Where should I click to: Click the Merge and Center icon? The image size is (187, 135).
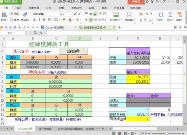[116, 15]
